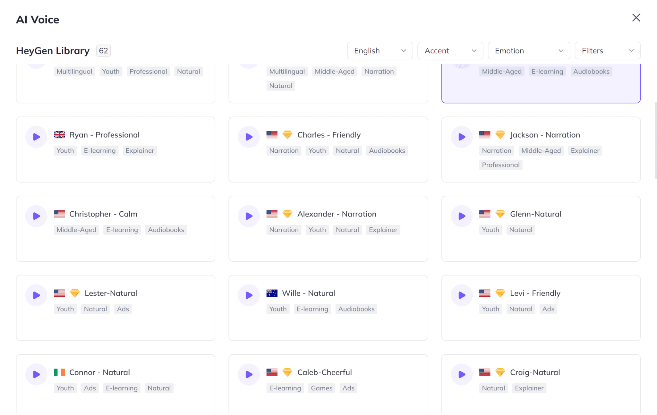Expand the Accent dropdown
Image resolution: width=657 pixels, height=415 pixels.
pyautogui.click(x=450, y=51)
